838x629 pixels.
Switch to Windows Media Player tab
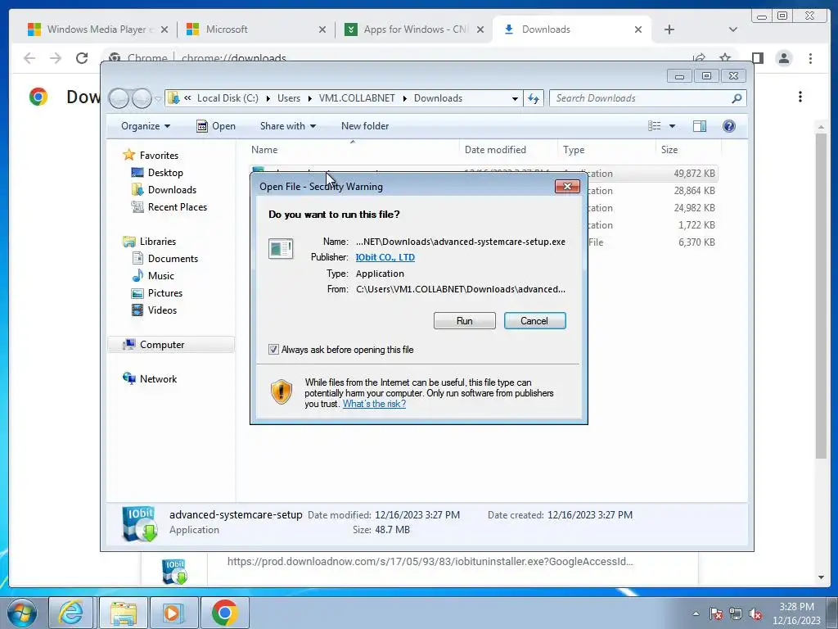coord(97,29)
